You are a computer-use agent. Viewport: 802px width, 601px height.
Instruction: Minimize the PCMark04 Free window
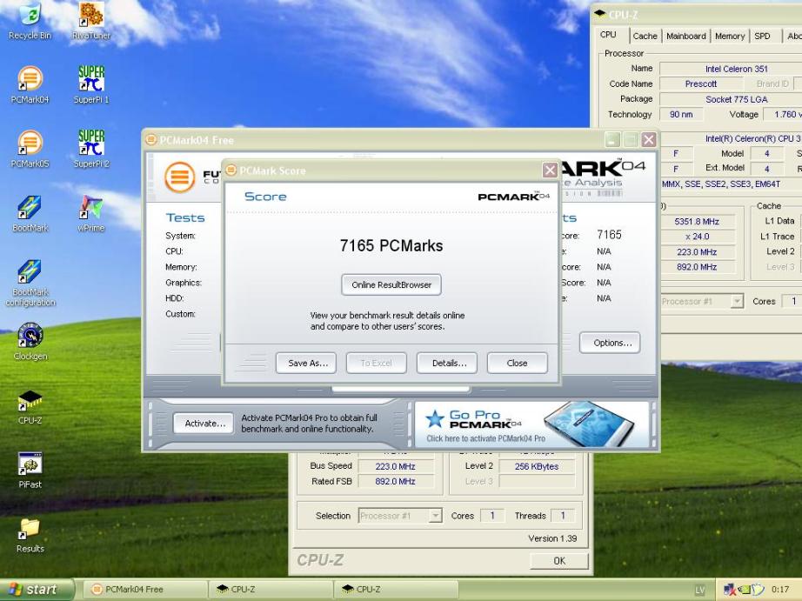[x=612, y=139]
